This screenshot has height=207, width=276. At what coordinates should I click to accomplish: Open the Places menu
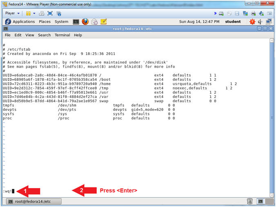(x=45, y=22)
